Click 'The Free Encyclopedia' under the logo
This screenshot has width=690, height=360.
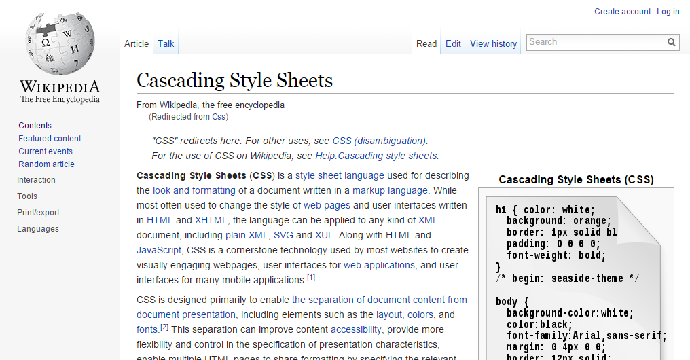60,99
